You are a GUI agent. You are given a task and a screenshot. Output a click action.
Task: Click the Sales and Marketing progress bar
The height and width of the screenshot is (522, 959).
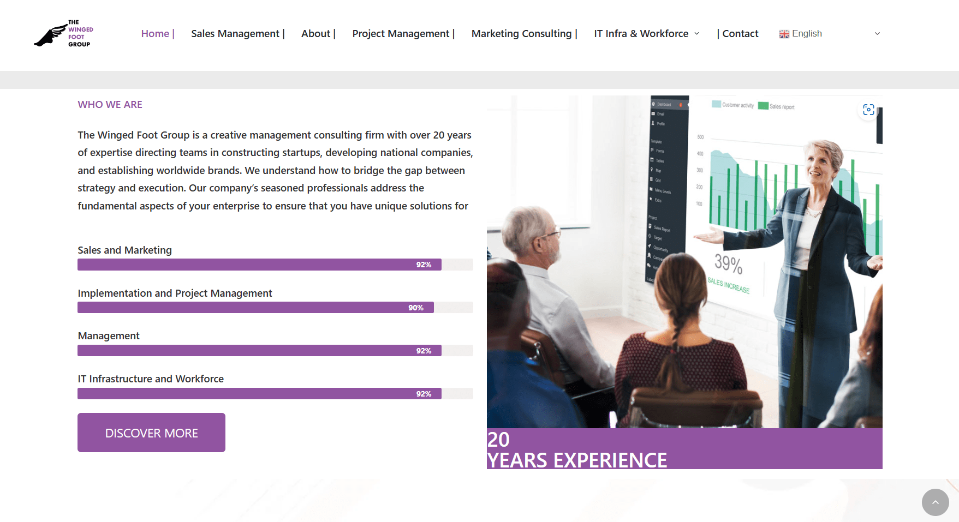259,265
